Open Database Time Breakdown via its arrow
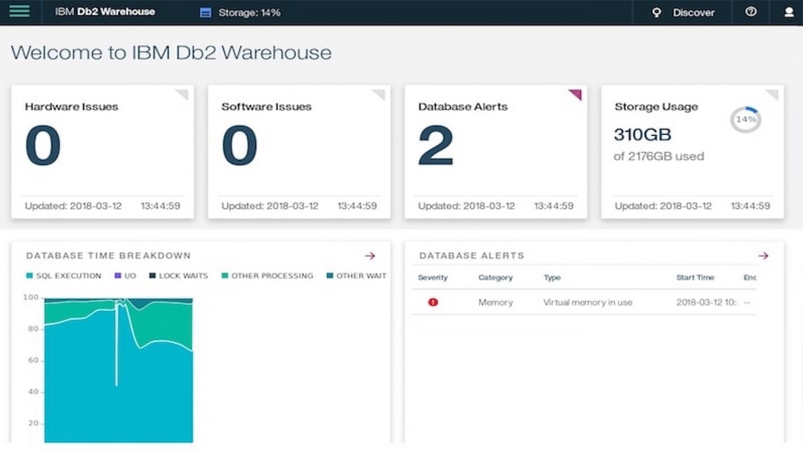Screen dimensions: 803x451 click(x=370, y=255)
